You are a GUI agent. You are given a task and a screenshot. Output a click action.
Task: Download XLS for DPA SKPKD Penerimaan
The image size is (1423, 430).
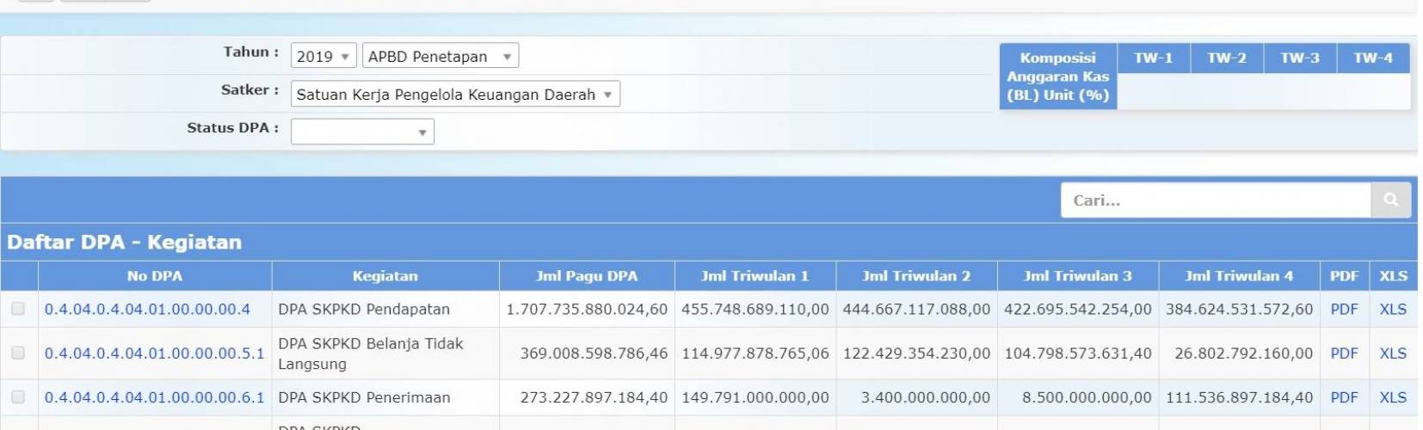tap(1393, 397)
